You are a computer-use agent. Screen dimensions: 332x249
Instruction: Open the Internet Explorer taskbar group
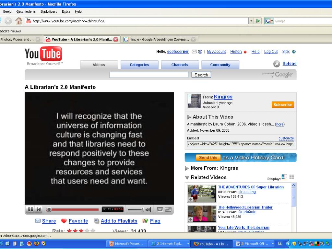[x=169, y=244]
